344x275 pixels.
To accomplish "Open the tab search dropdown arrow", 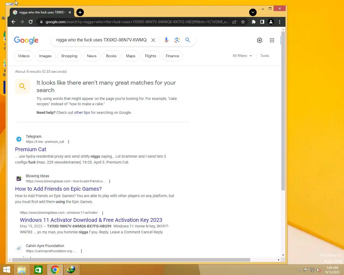I will (253, 12).
